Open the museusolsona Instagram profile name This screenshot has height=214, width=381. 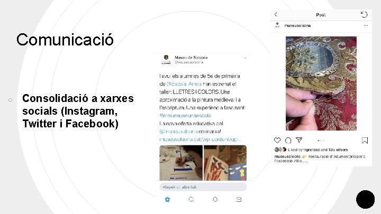[297, 25]
